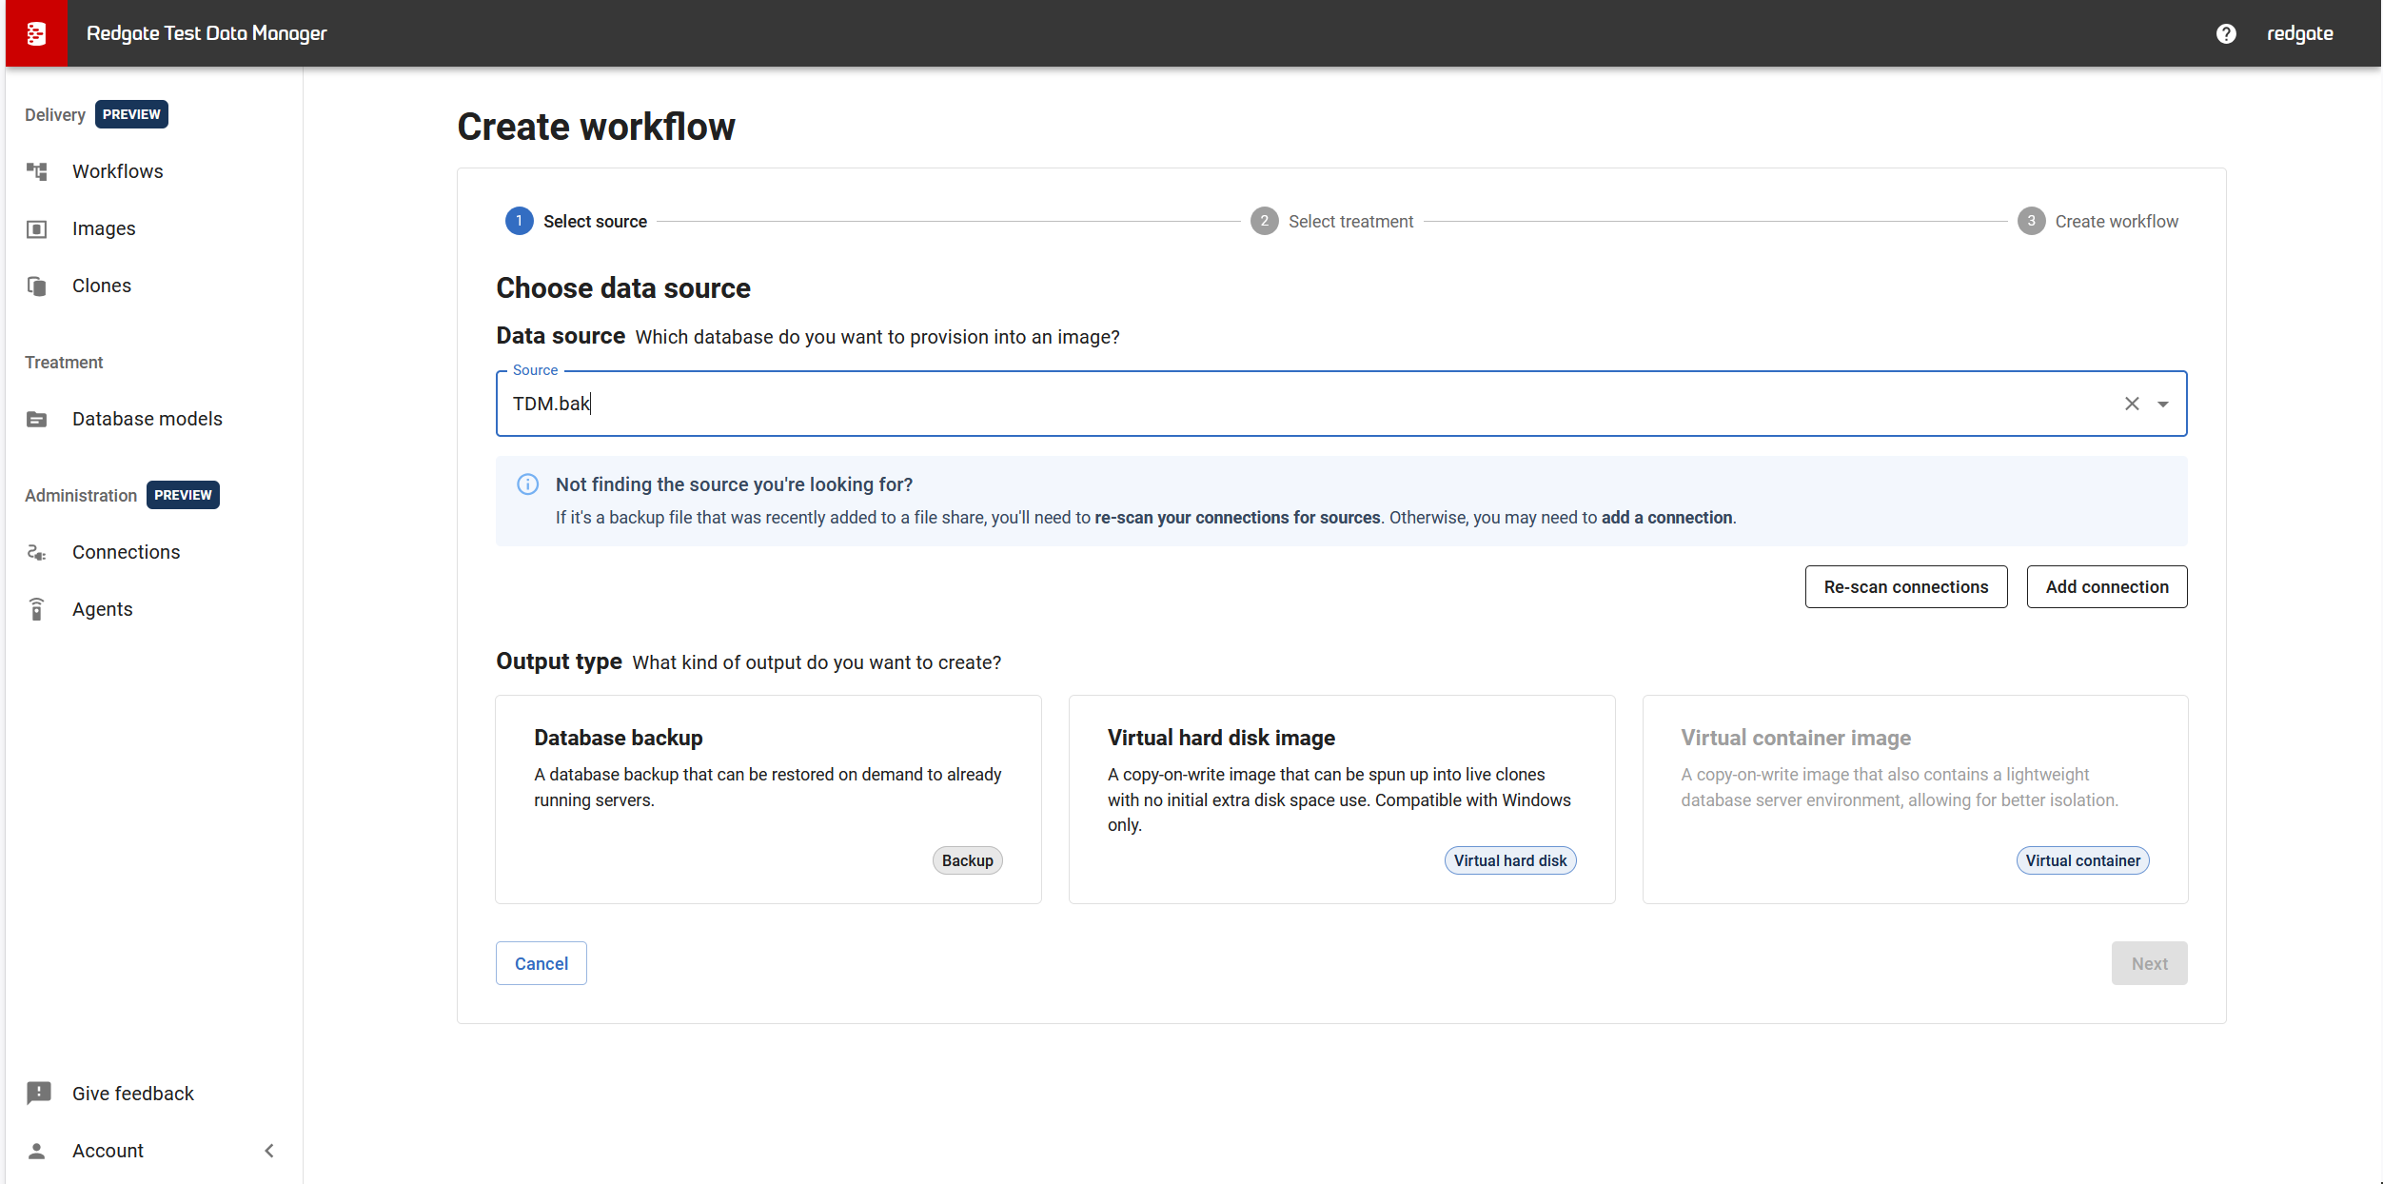Image resolution: width=2383 pixels, height=1184 pixels.
Task: Open the Clones section
Action: coord(101,285)
